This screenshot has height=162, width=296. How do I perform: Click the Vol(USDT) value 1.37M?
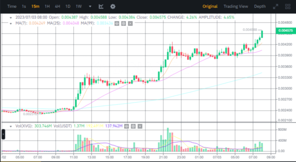79,126
